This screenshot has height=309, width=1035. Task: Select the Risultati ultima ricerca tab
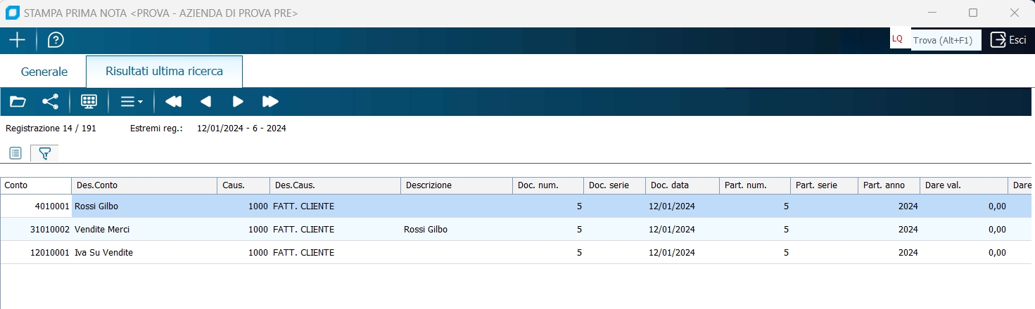tap(164, 72)
